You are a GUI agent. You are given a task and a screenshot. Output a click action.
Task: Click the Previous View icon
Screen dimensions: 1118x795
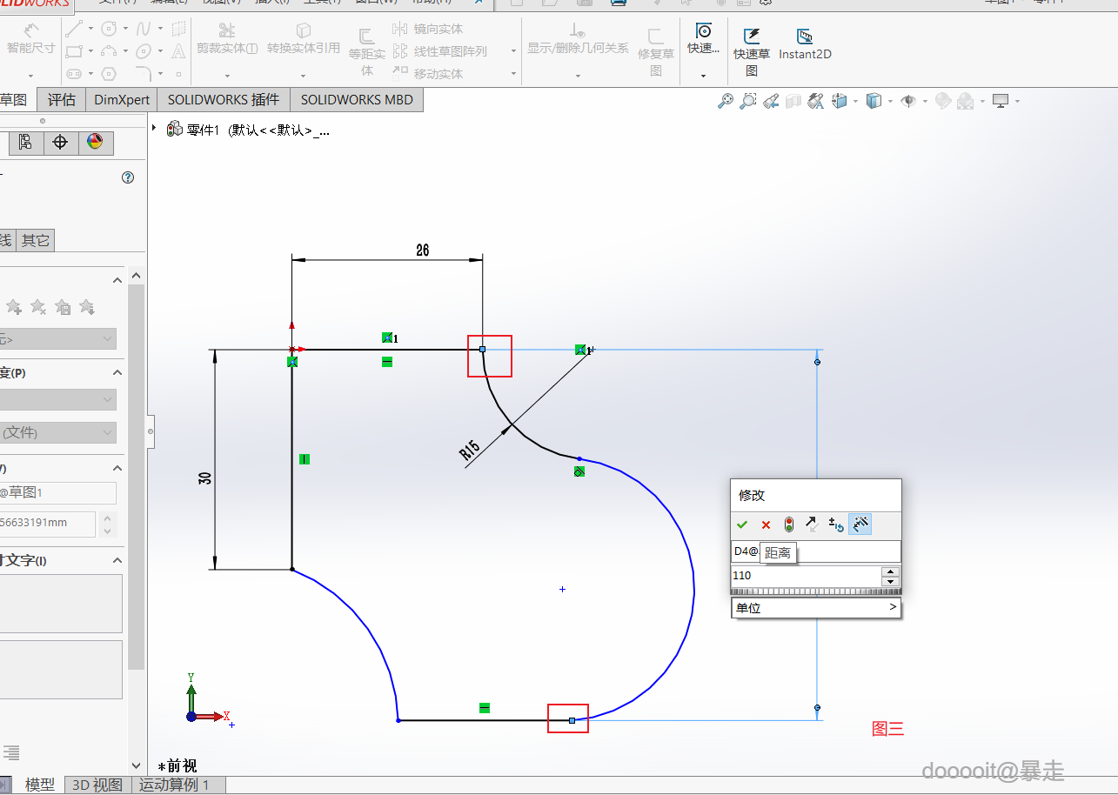770,101
